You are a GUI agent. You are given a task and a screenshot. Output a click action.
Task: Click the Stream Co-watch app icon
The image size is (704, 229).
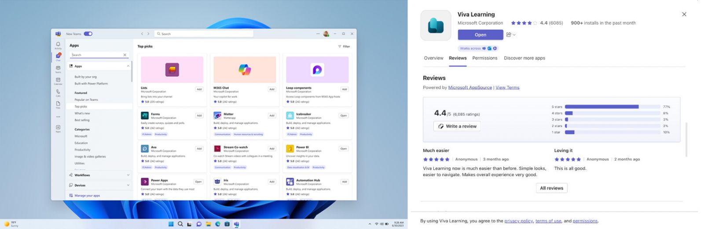(x=217, y=149)
